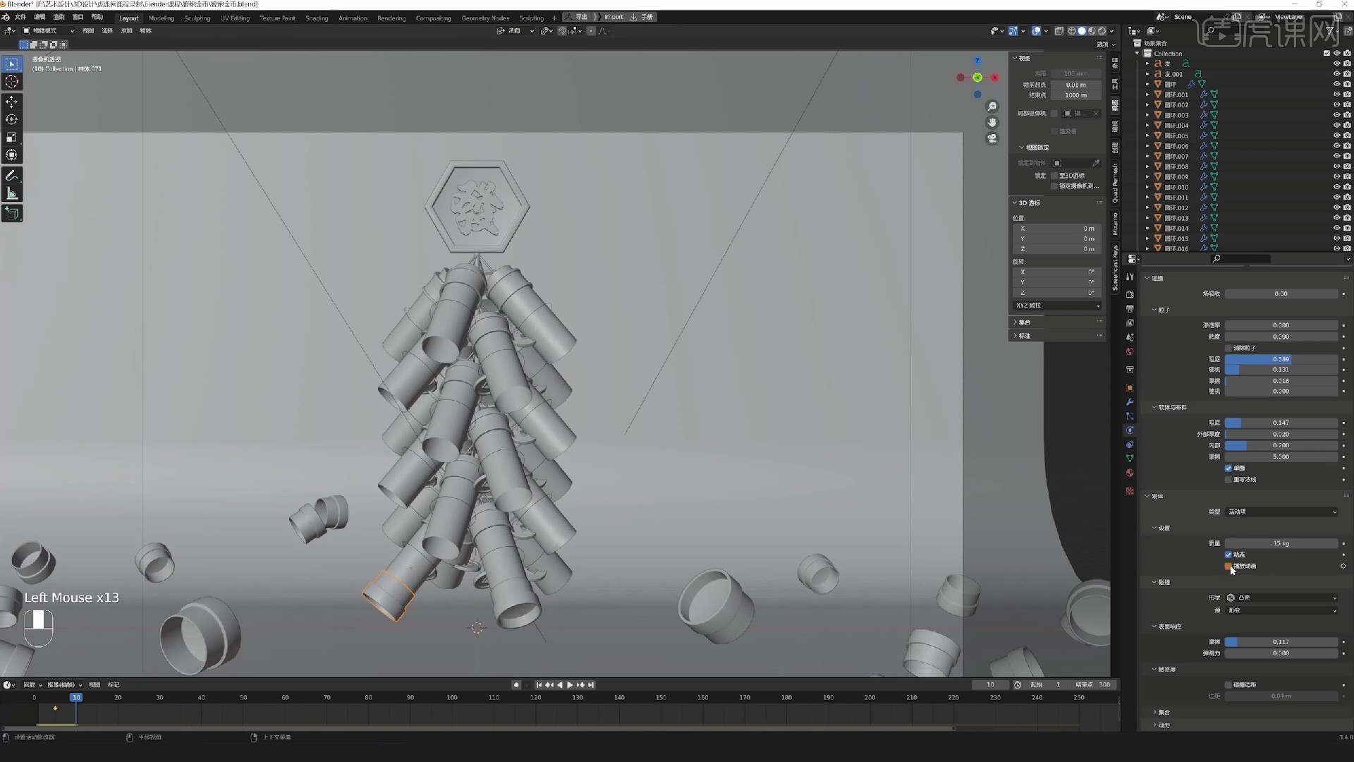The height and width of the screenshot is (762, 1354).
Task: Open the Object properties orange square tab
Action: tap(1130, 388)
